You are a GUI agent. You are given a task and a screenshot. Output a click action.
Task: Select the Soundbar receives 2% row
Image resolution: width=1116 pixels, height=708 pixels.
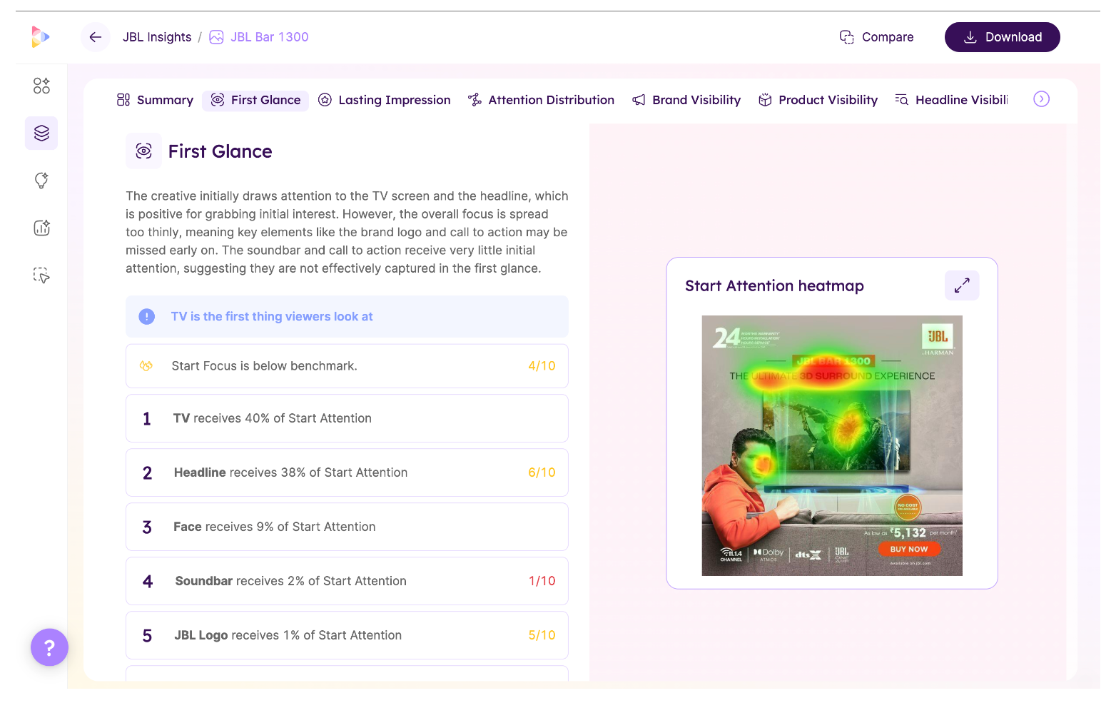coord(347,581)
